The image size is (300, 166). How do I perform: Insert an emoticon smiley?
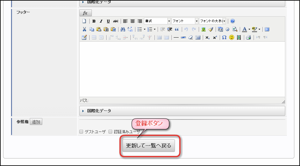click(232, 38)
